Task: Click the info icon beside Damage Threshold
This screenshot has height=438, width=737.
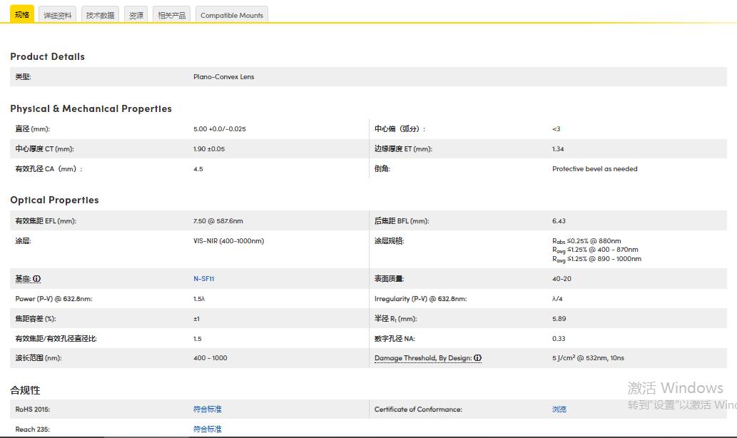Action: coord(477,358)
